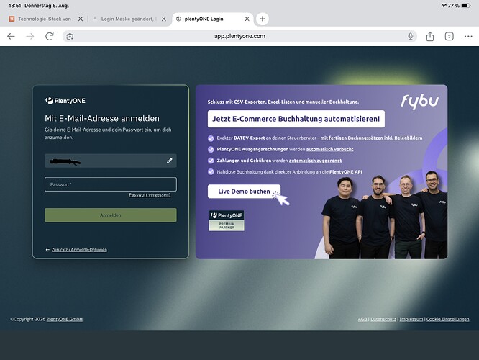Close the Technologie-Stack tab
This screenshot has height=360, width=479.
[81, 19]
